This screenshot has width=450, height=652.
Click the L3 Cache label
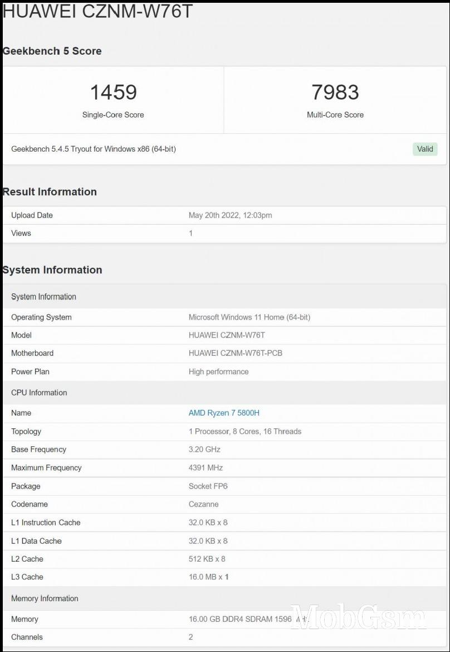point(27,577)
